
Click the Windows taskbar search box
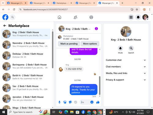[x=29, y=112]
